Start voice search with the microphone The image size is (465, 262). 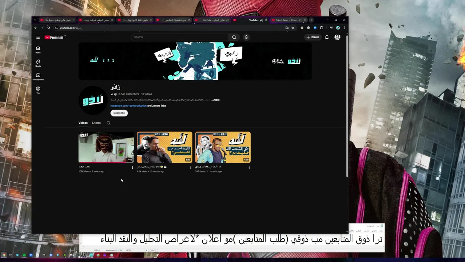(246, 37)
